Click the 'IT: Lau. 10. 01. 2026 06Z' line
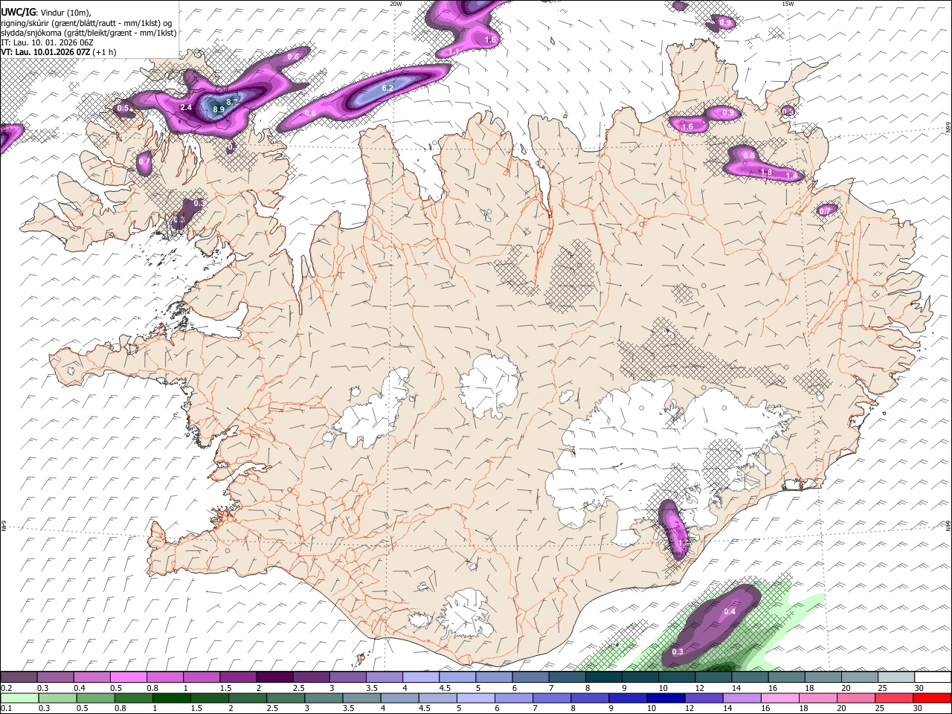952x714 pixels. point(47,42)
